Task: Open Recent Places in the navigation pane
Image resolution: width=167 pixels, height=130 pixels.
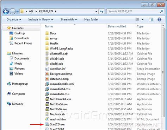Action: click(x=23, y=43)
